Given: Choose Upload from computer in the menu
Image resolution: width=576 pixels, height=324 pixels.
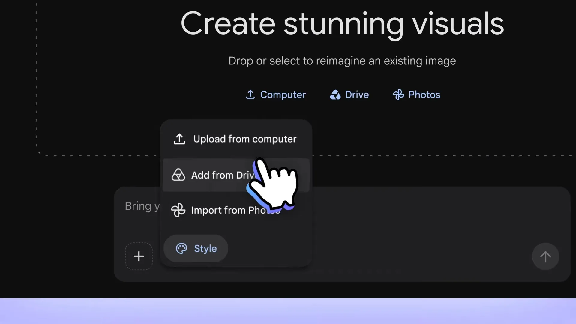Looking at the screenshot, I should click(236, 139).
